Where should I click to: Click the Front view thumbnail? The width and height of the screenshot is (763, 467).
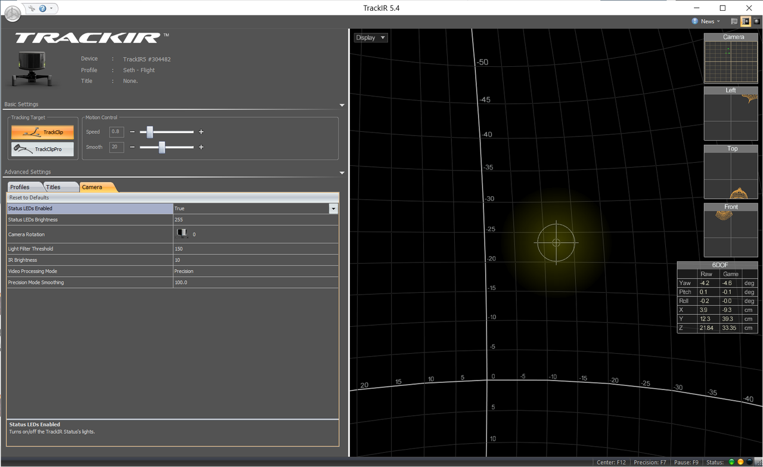[731, 230]
